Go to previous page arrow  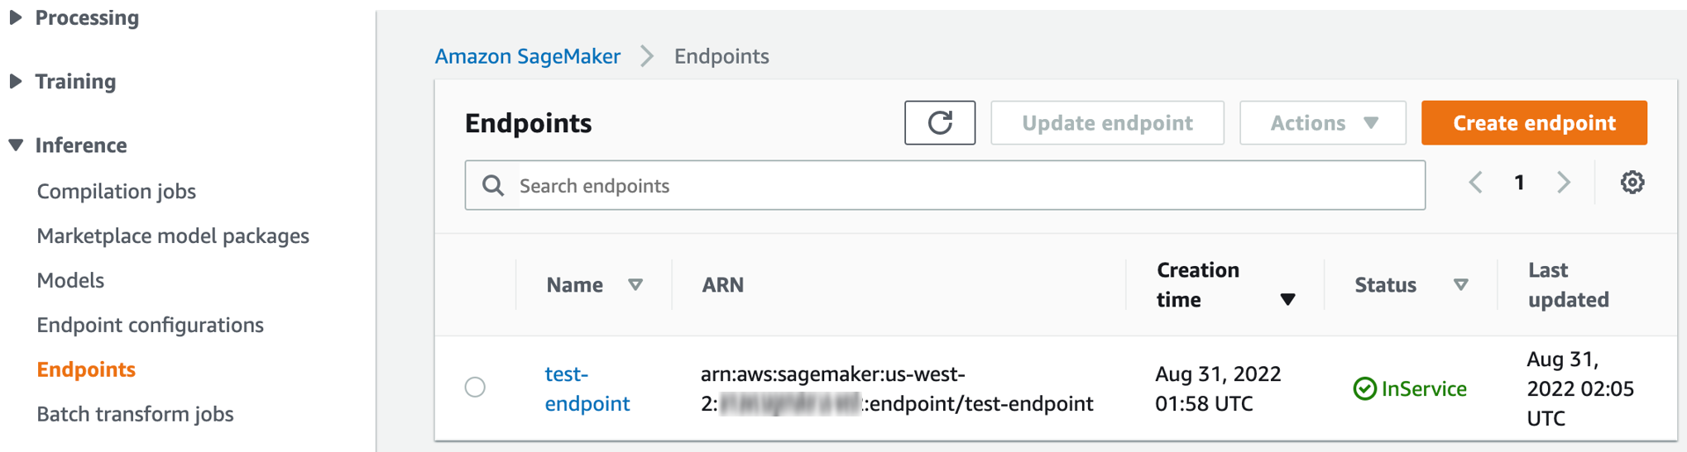point(1475,183)
